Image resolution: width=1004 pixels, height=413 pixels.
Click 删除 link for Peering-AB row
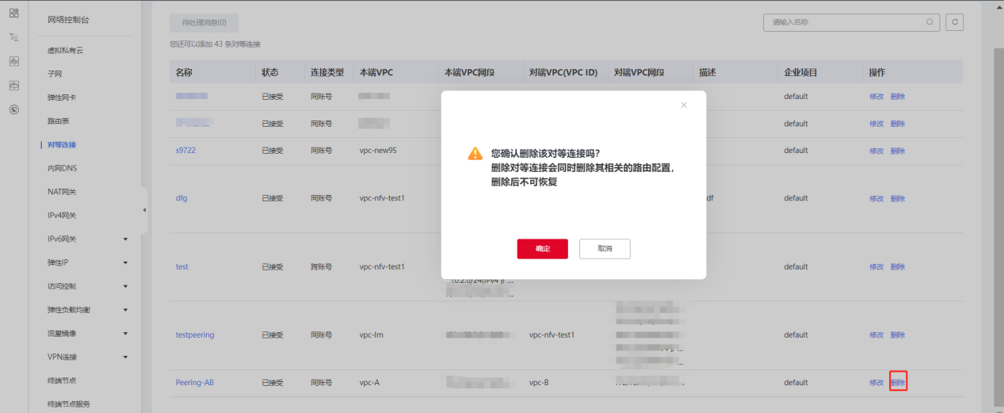click(x=898, y=383)
